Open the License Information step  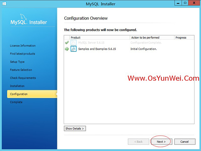tap(23, 46)
